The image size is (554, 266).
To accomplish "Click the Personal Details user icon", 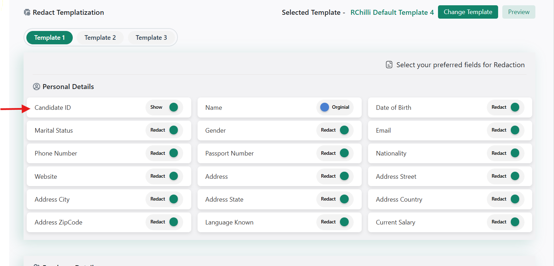I will 36,87.
